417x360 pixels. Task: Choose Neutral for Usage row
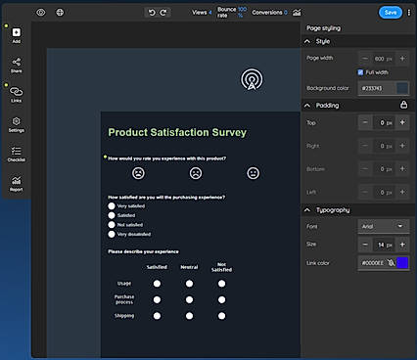pos(189,284)
